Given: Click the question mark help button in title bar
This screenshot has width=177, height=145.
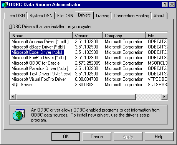Looking at the screenshot, I should (x=165, y=5).
